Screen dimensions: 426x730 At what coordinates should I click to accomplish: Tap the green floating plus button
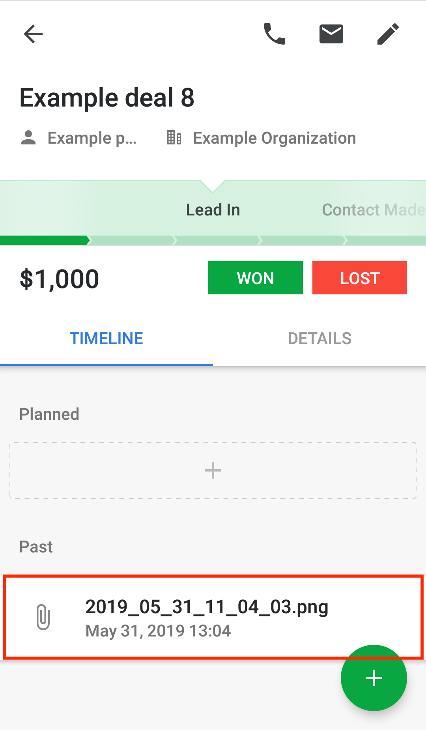[374, 678]
